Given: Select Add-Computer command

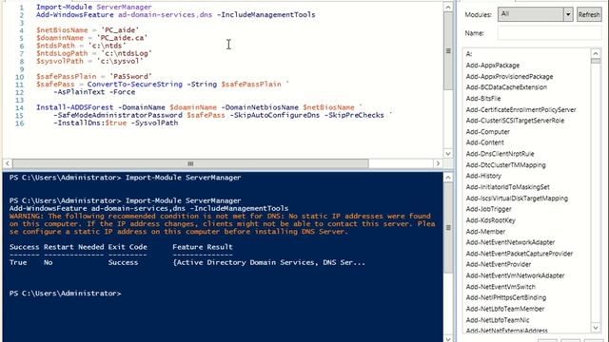Looking at the screenshot, I should (x=487, y=132).
